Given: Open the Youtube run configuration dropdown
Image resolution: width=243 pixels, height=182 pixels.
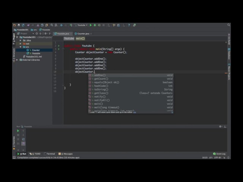Looking at the screenshot, I should pyautogui.click(x=81, y=25).
